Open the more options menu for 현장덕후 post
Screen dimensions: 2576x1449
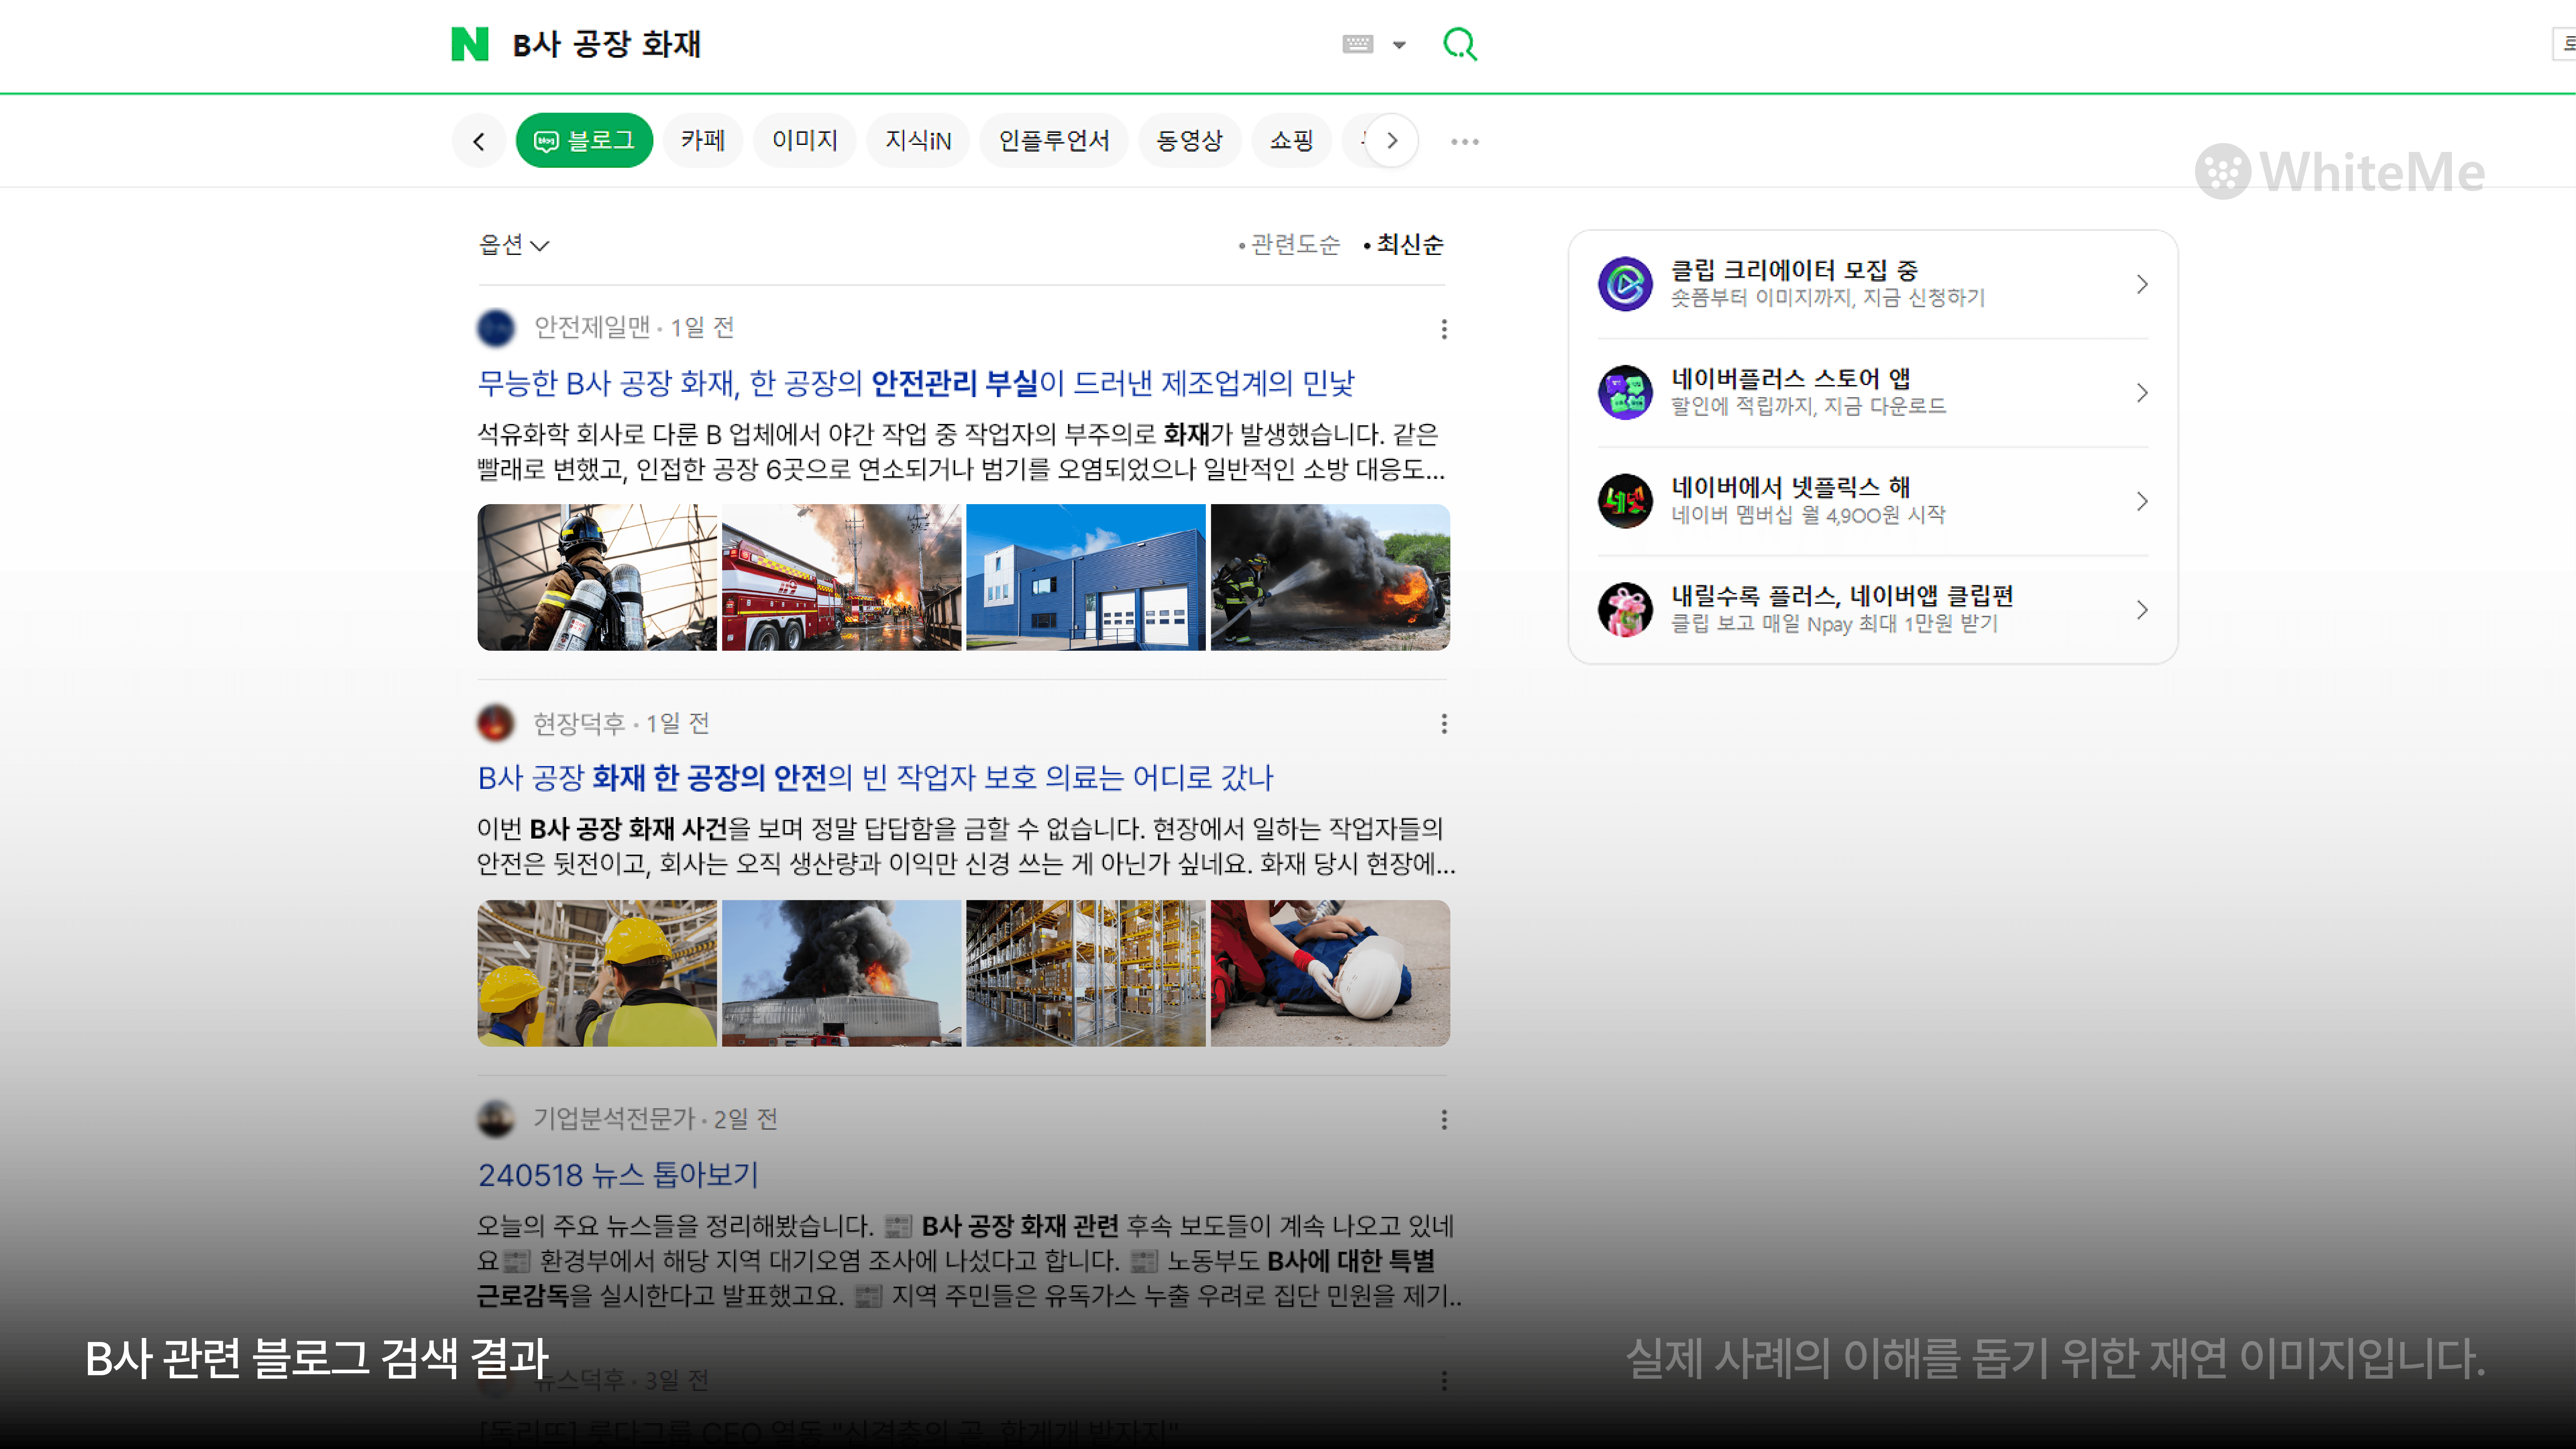tap(1444, 724)
